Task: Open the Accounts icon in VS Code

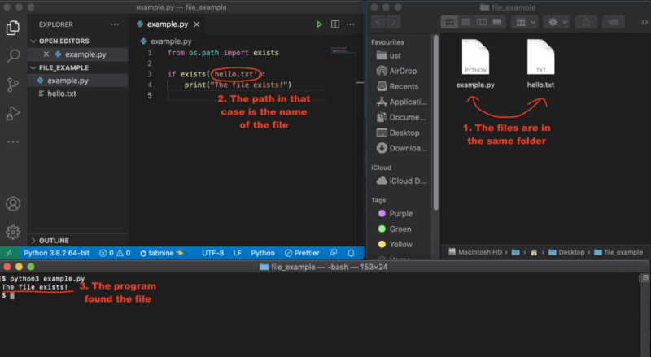Action: tap(13, 204)
